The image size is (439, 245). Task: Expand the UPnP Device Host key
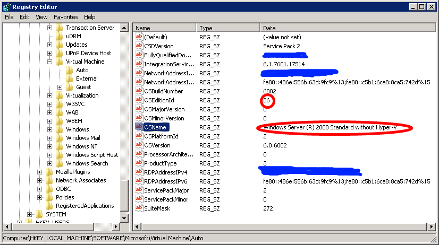point(49,53)
